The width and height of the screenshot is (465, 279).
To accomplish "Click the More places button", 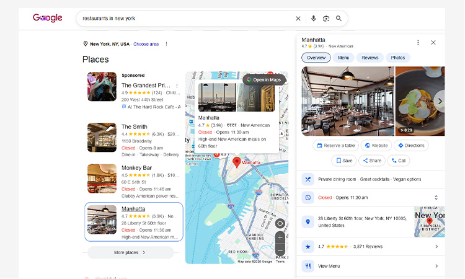I will (130, 252).
